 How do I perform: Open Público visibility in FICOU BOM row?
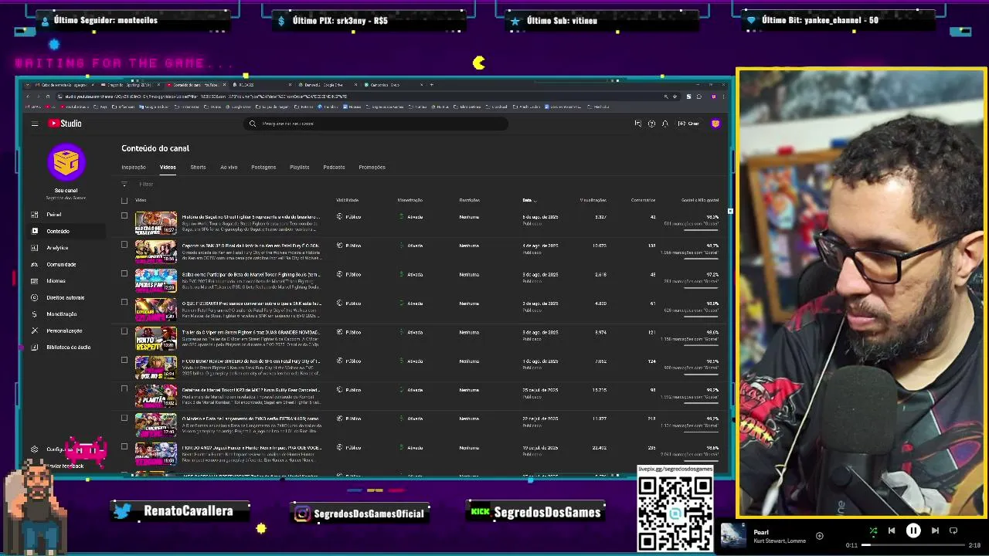(x=349, y=361)
